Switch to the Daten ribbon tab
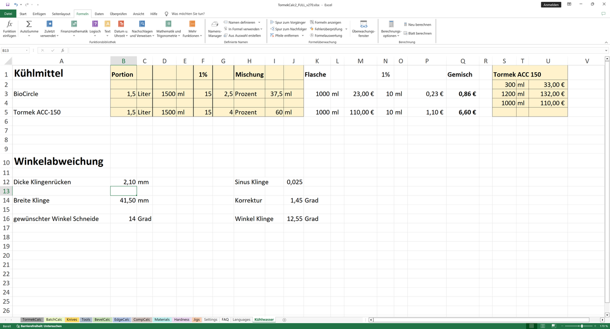610x329 pixels. [x=99, y=14]
